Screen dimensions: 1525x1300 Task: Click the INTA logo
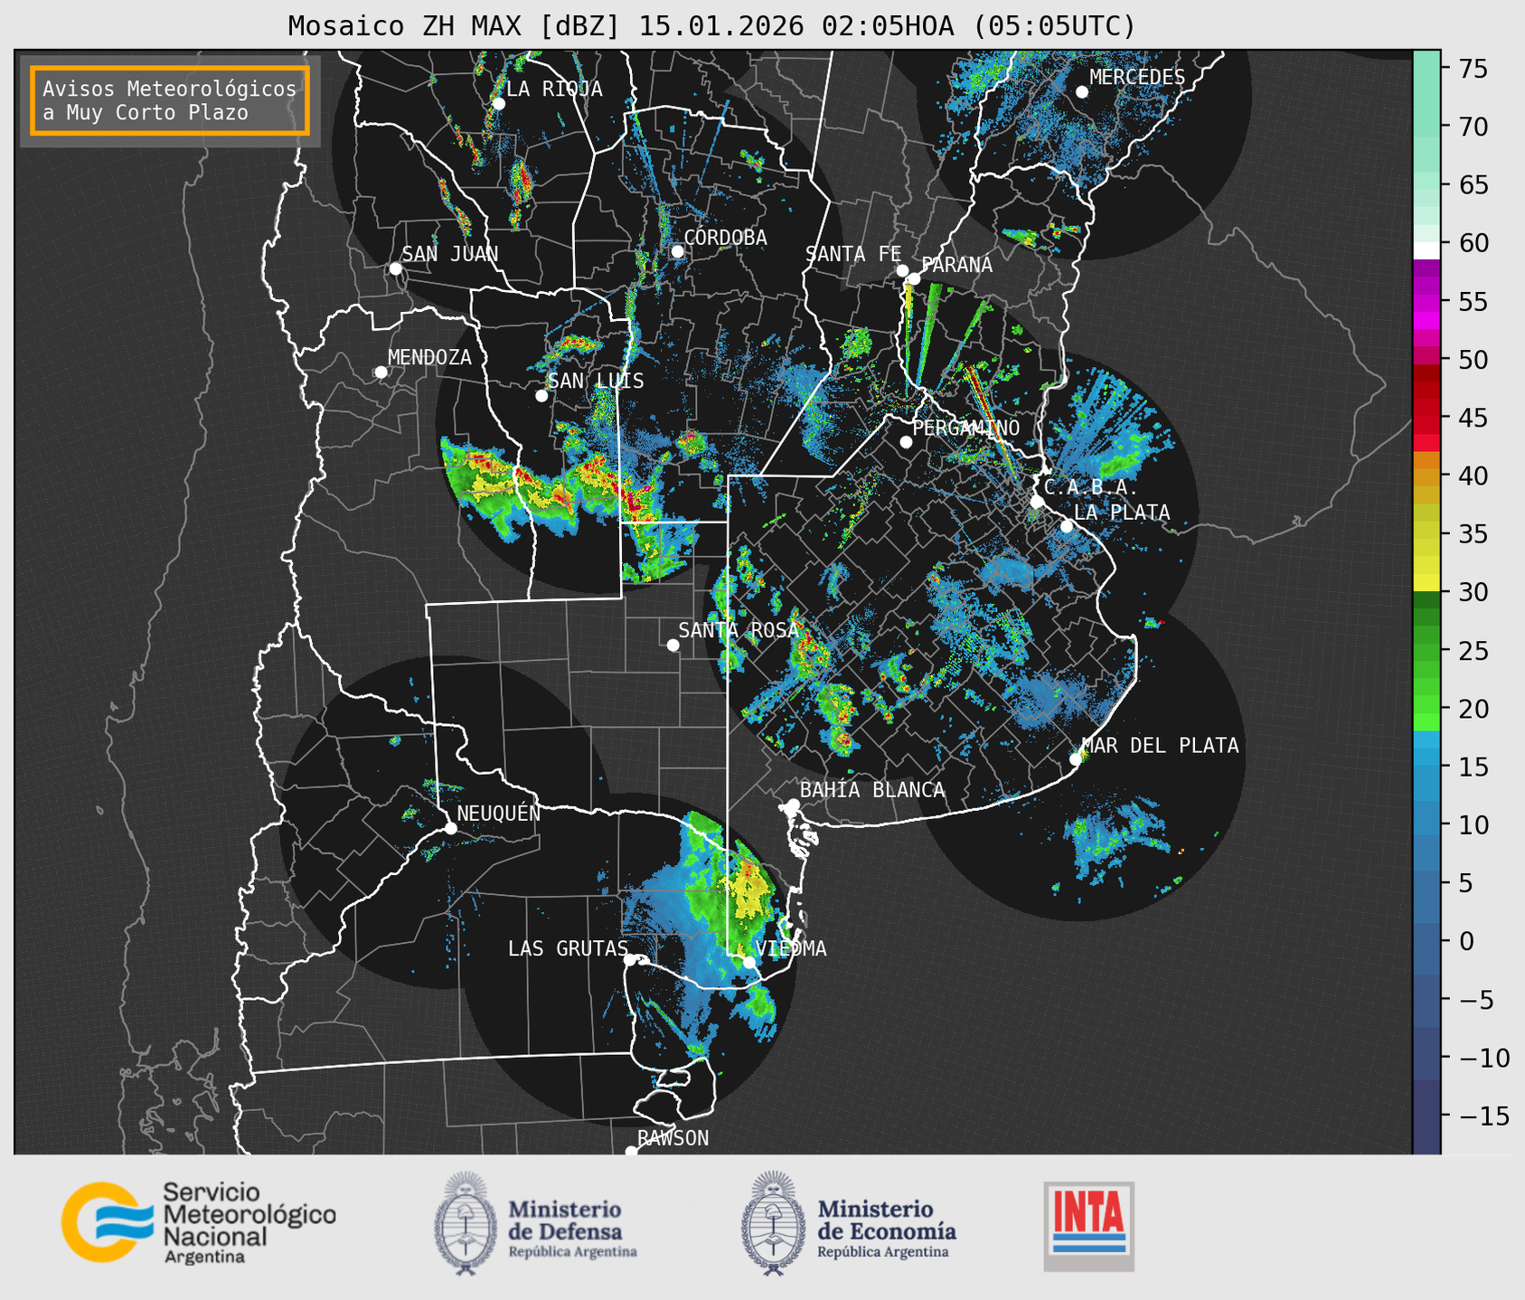(x=1088, y=1226)
